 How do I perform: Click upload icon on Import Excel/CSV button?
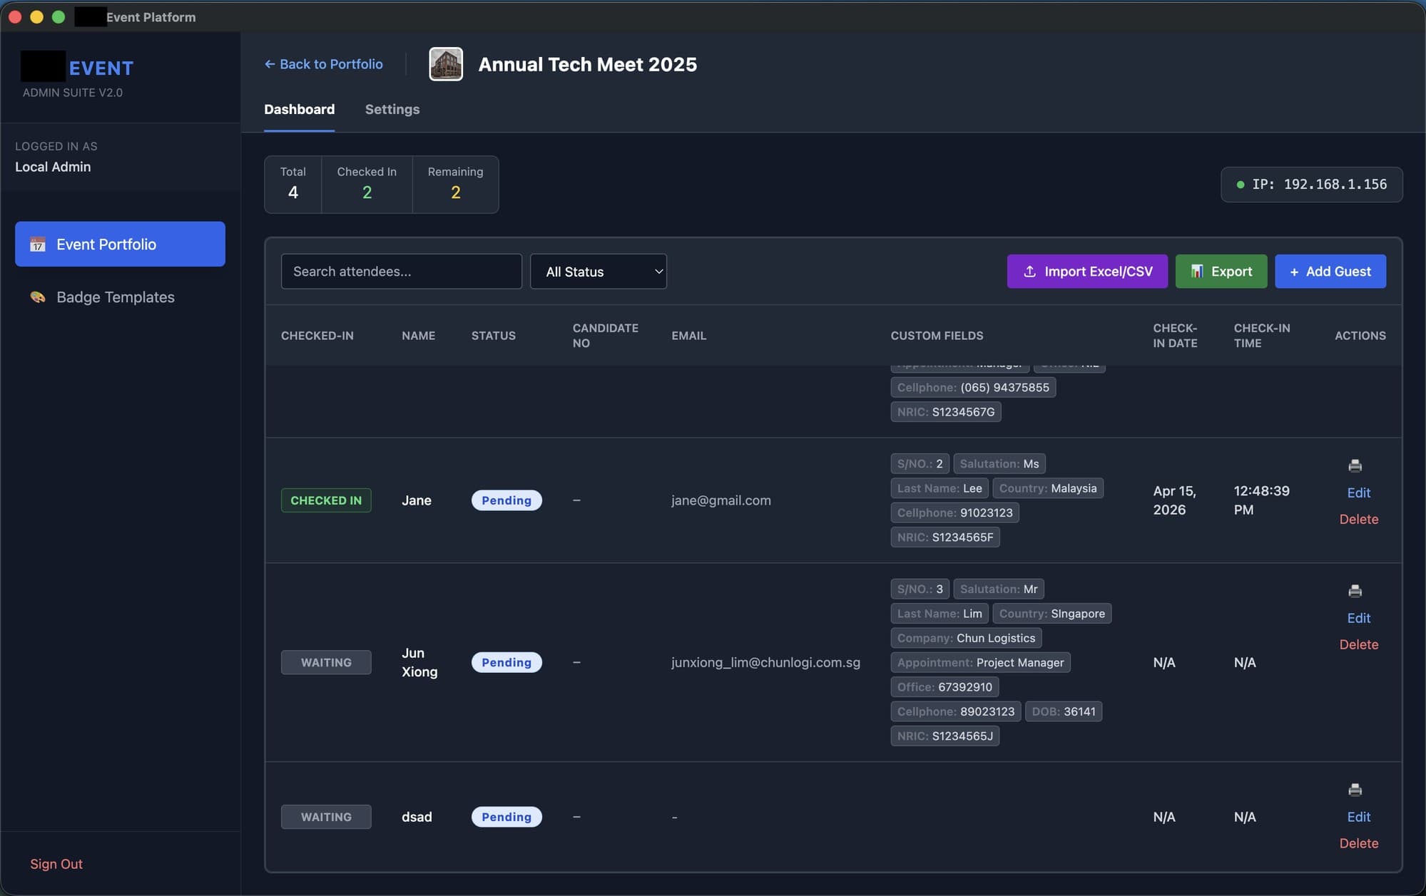(1029, 272)
